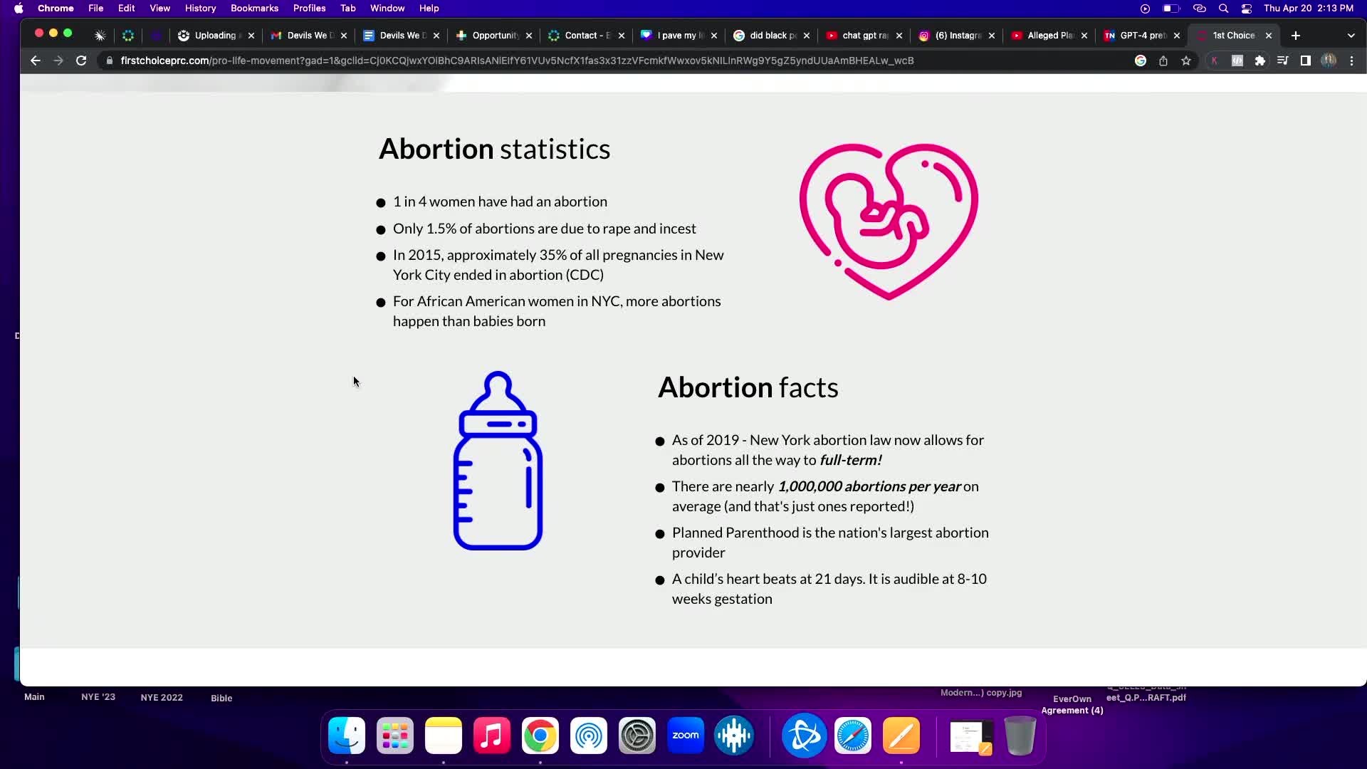Open the Google search side panel icon

1141,61
